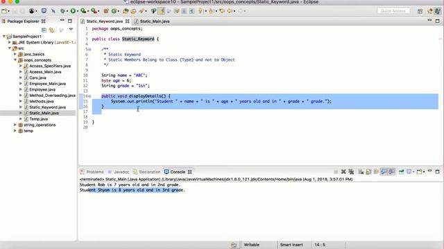This screenshot has height=249, width=444.
Task: Click Remove All Terminated Launches icon
Action: (352, 172)
